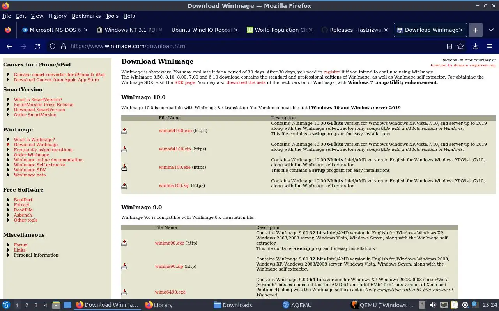Open WinImage Self-extractor sidebar link
Viewport: 499px width, 311px height.
(40, 165)
